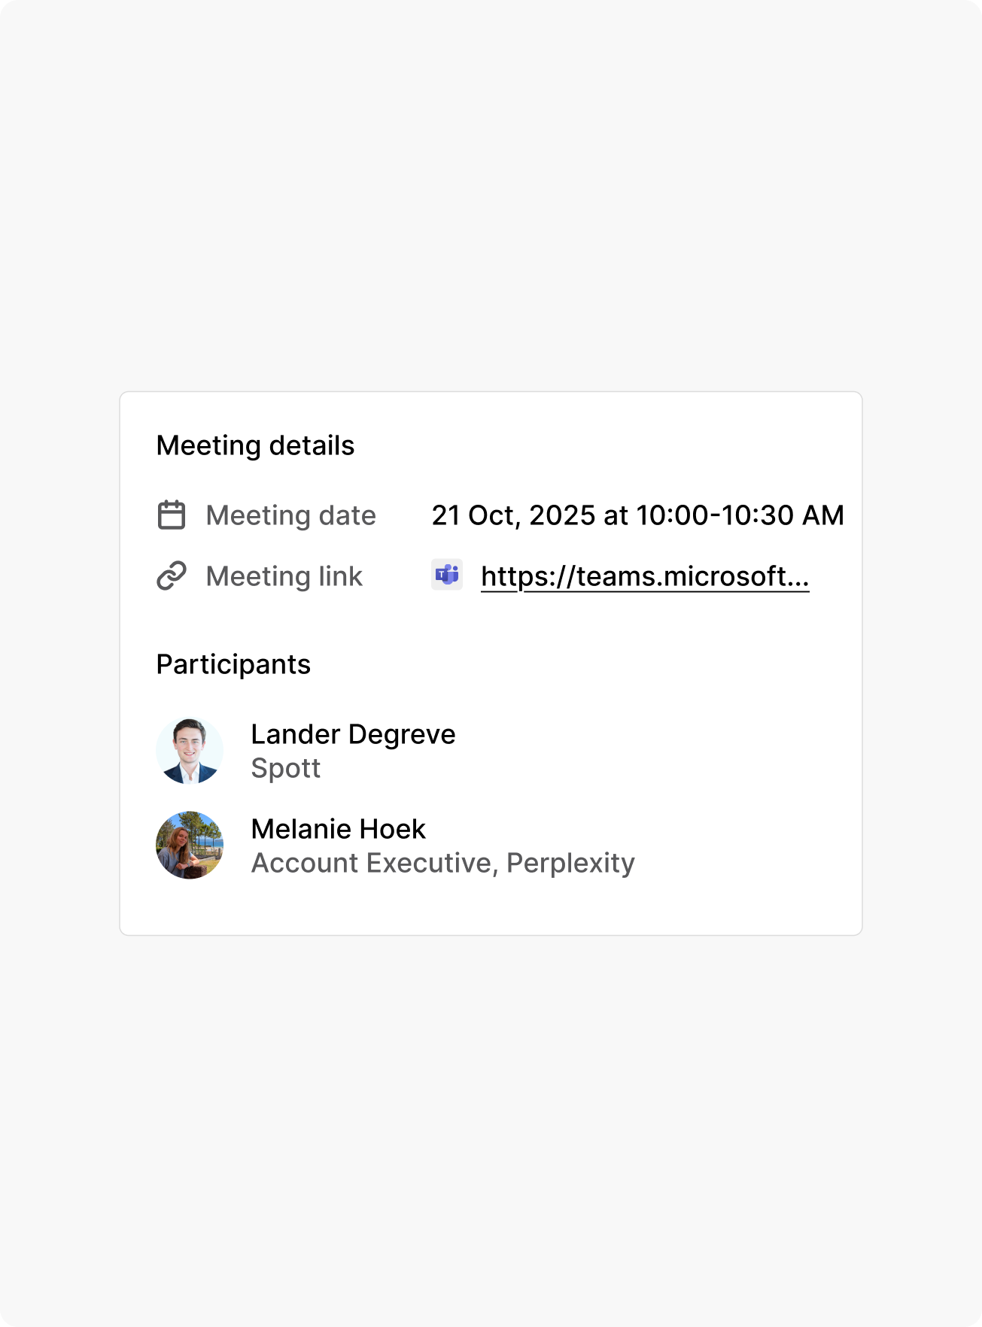Click inside the meeting details card
Viewport: 982px width, 1327px height.
491,662
